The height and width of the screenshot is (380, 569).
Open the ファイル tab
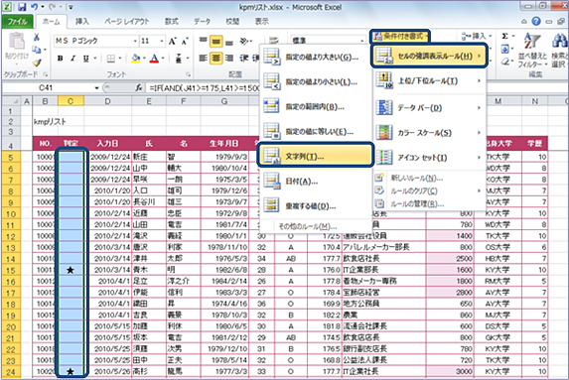tap(17, 22)
